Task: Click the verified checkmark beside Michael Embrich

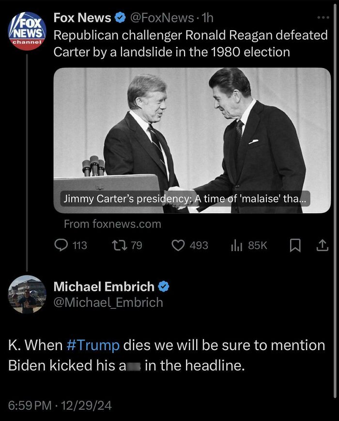Action: coord(164,286)
